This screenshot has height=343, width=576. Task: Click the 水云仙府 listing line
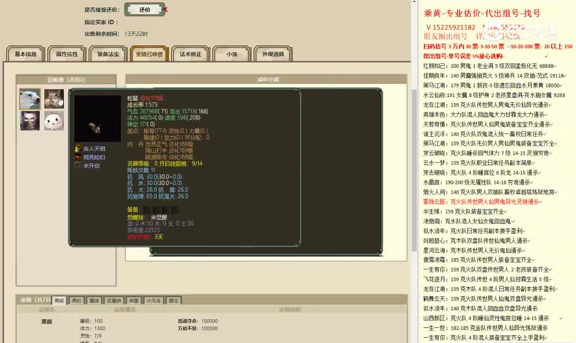[494, 95]
